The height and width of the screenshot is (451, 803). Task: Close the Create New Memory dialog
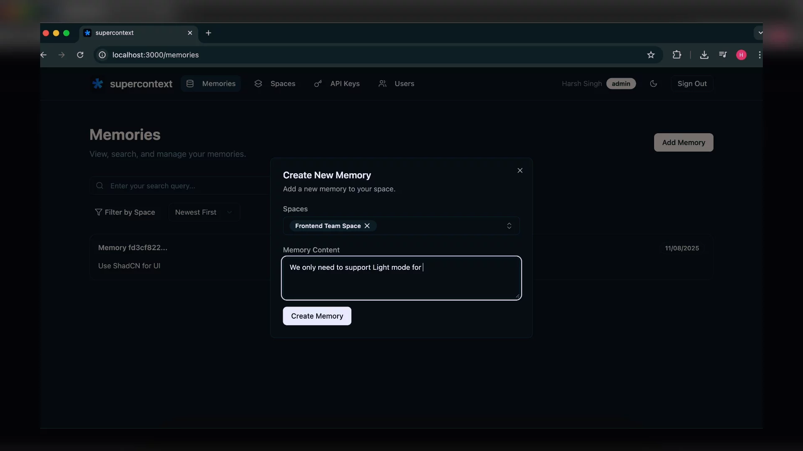(x=520, y=170)
